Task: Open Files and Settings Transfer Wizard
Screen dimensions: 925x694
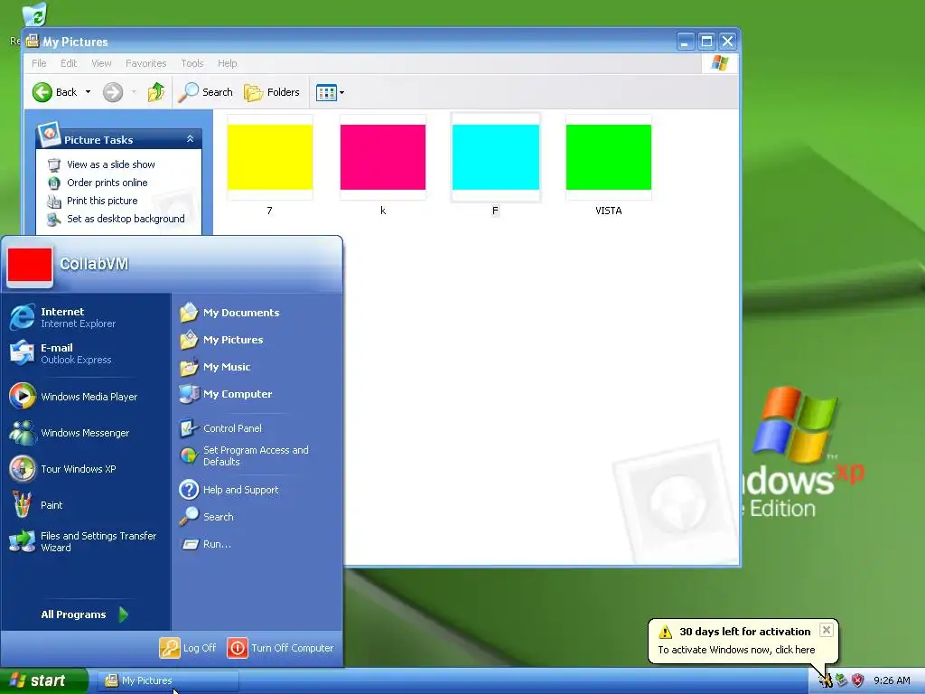Action: 82,541
